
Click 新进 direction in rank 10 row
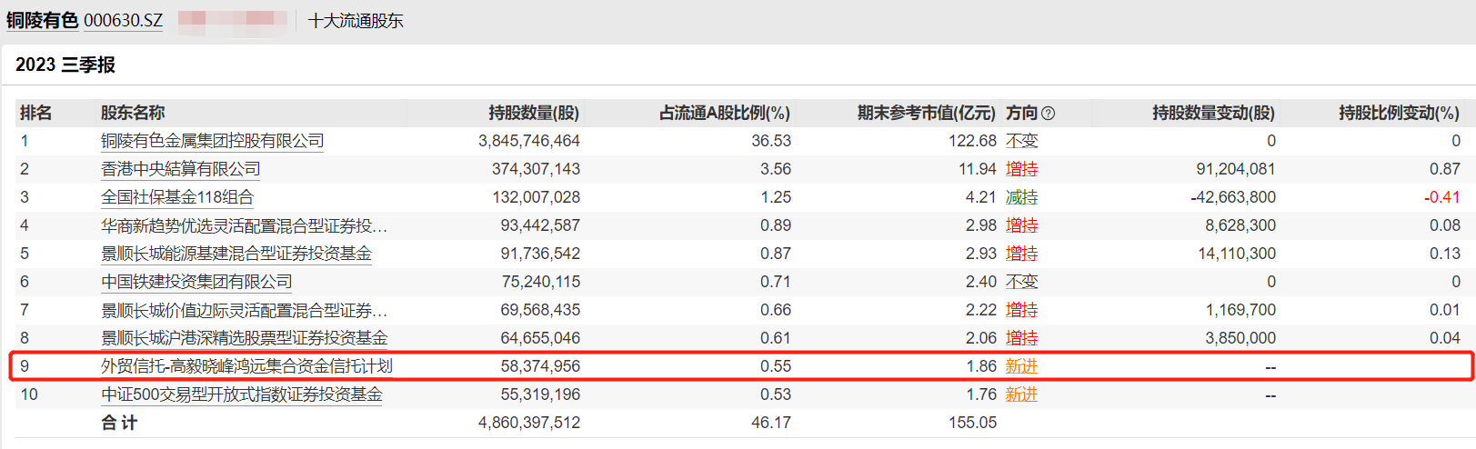[1022, 394]
